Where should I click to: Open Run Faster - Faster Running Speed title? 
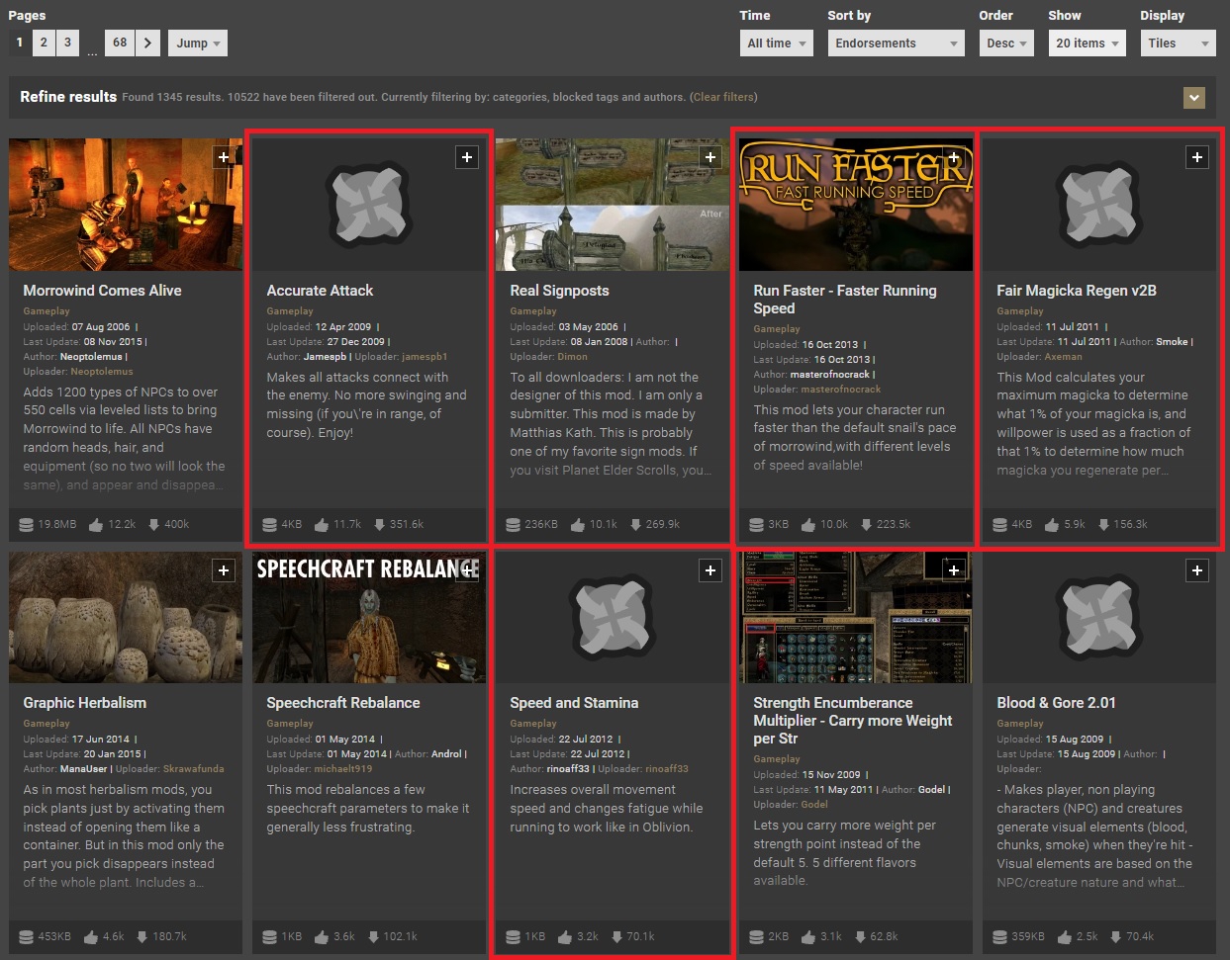(x=845, y=300)
